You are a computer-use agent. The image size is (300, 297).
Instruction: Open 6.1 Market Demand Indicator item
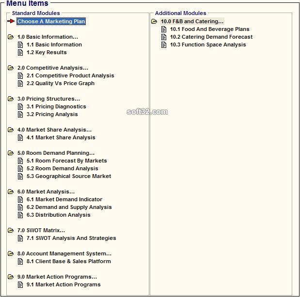tap(64, 199)
